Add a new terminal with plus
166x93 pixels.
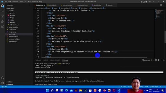[x=151, y=60]
